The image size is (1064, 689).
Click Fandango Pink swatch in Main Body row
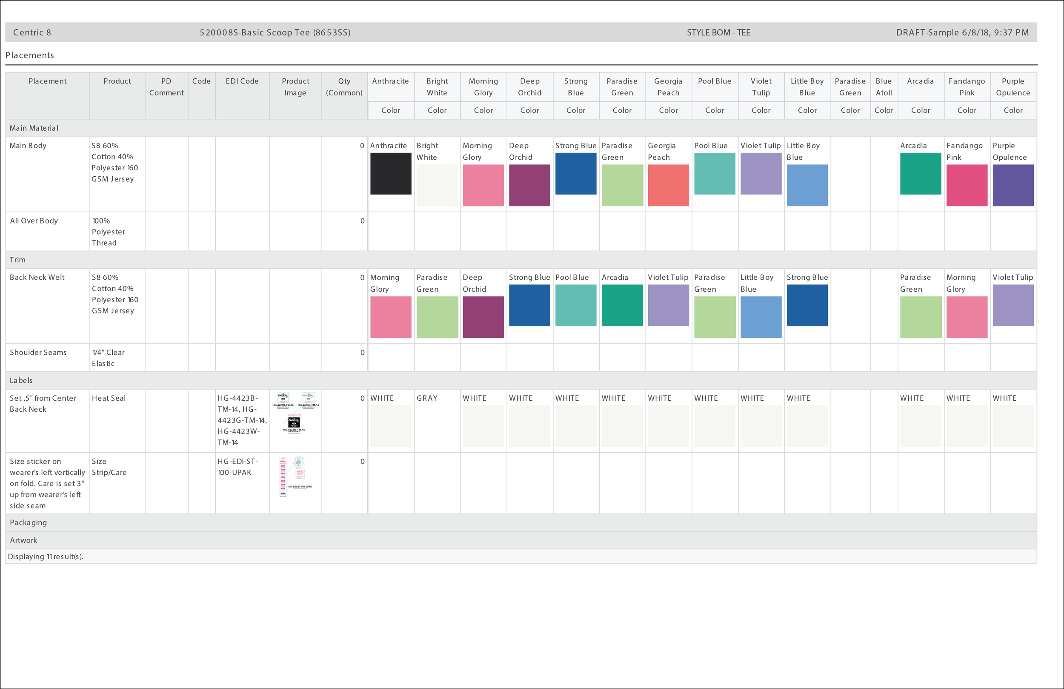point(967,185)
